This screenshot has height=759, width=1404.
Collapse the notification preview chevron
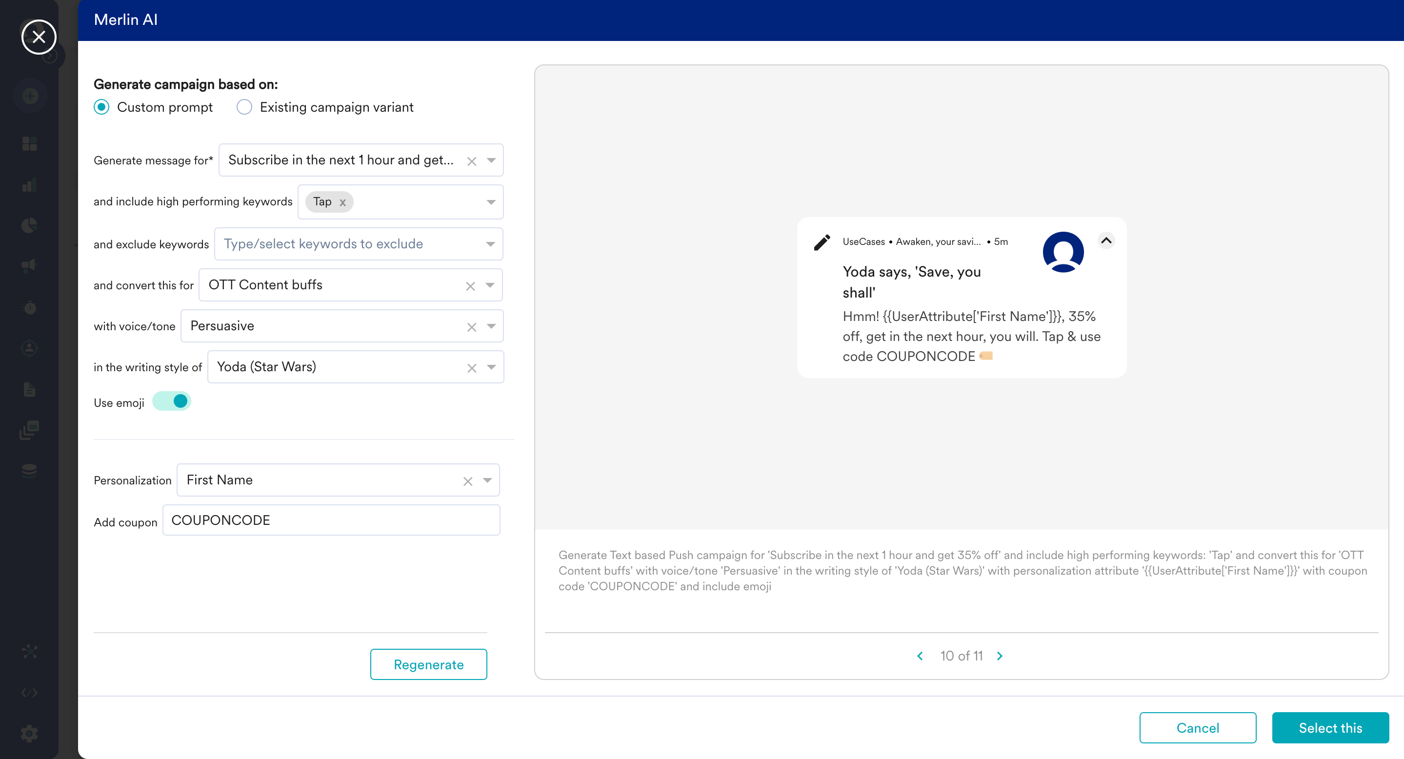(1106, 240)
